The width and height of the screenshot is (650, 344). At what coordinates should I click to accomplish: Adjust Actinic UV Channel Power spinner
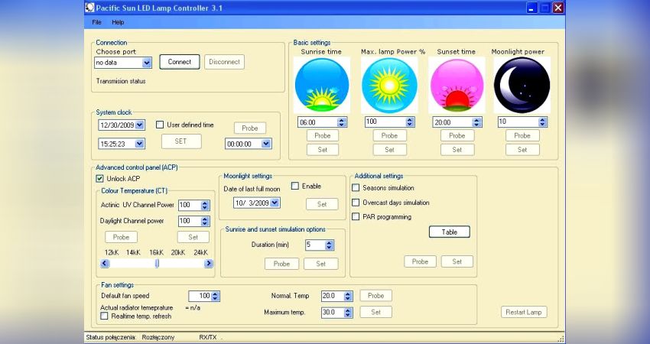tap(205, 205)
